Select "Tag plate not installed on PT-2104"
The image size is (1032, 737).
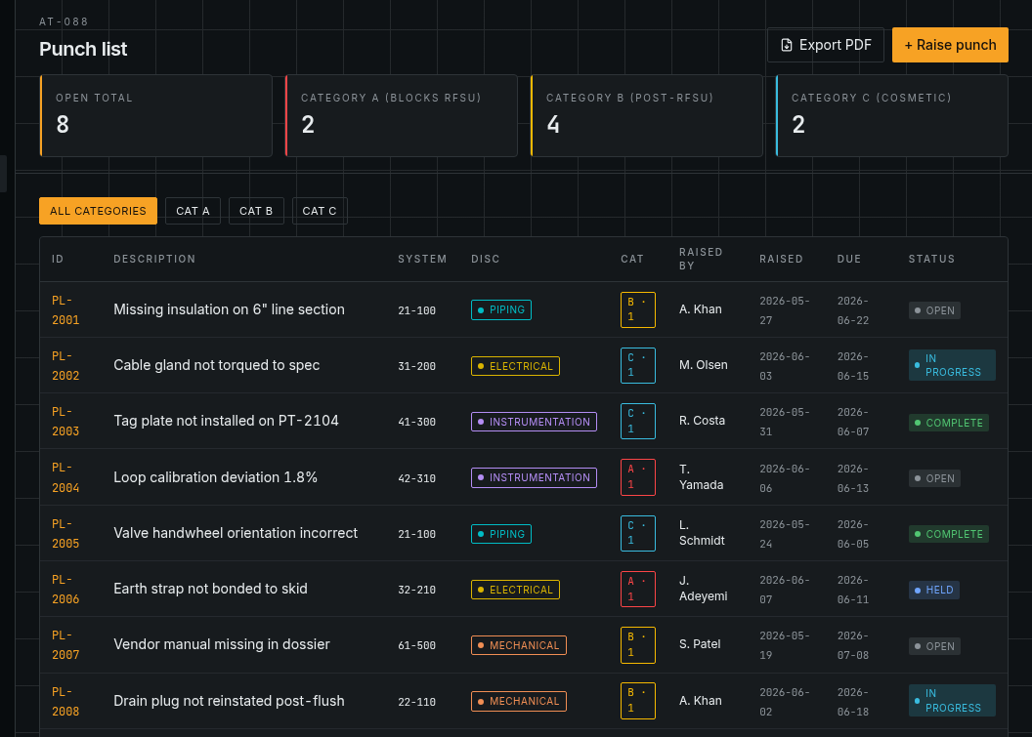point(226,421)
